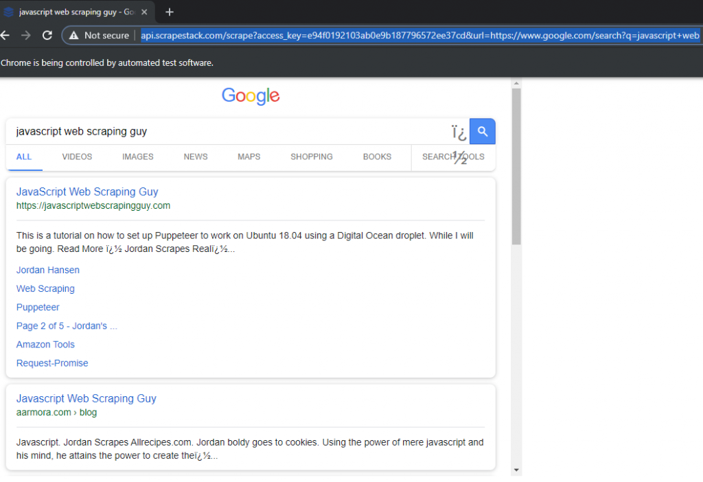Click the scrollbar up arrow
Screen dimensions: 703x482
[x=516, y=83]
